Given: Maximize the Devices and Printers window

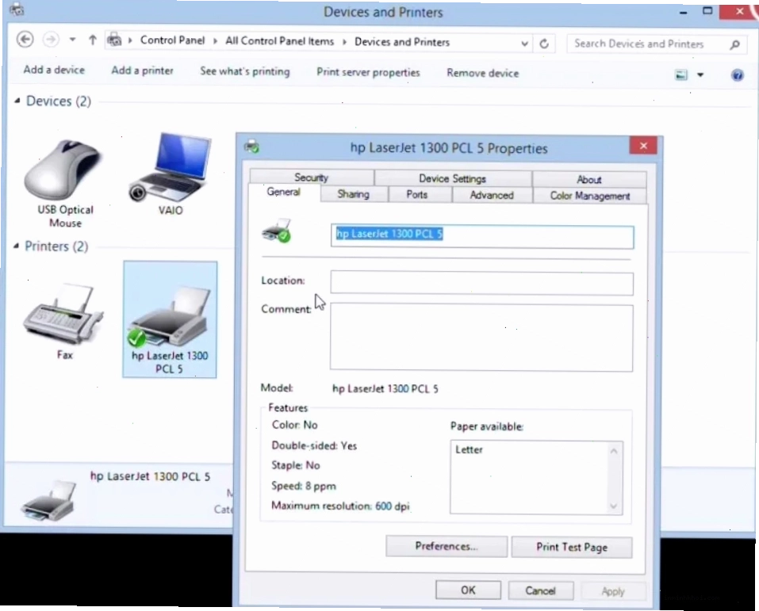Looking at the screenshot, I should coord(707,11).
